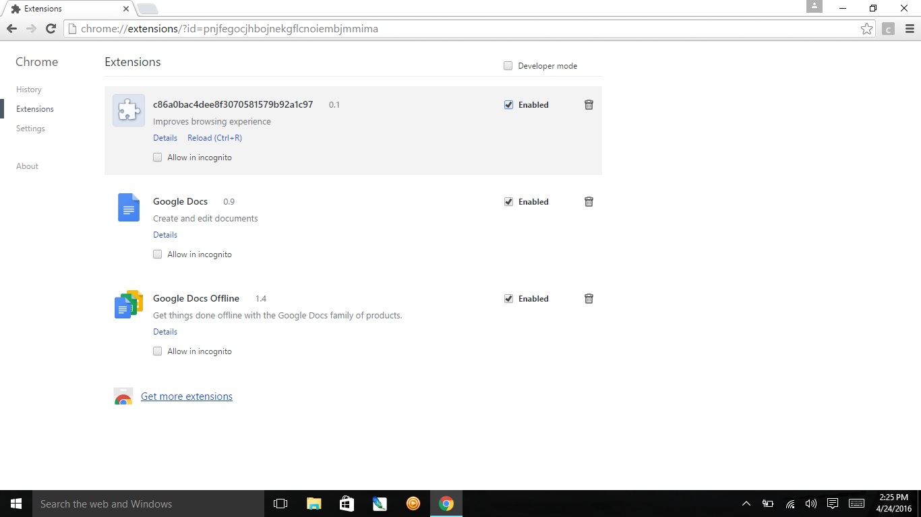The height and width of the screenshot is (517, 921).
Task: Open Details for Google Docs Offline
Action: 165,332
